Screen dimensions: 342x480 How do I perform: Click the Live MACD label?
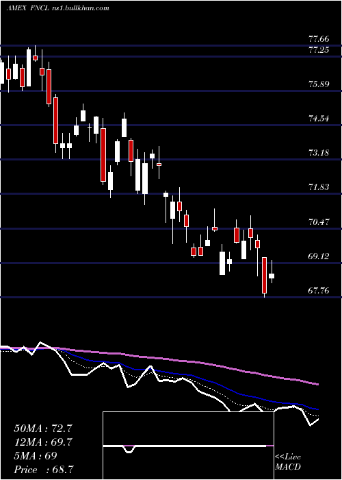pos(288,462)
